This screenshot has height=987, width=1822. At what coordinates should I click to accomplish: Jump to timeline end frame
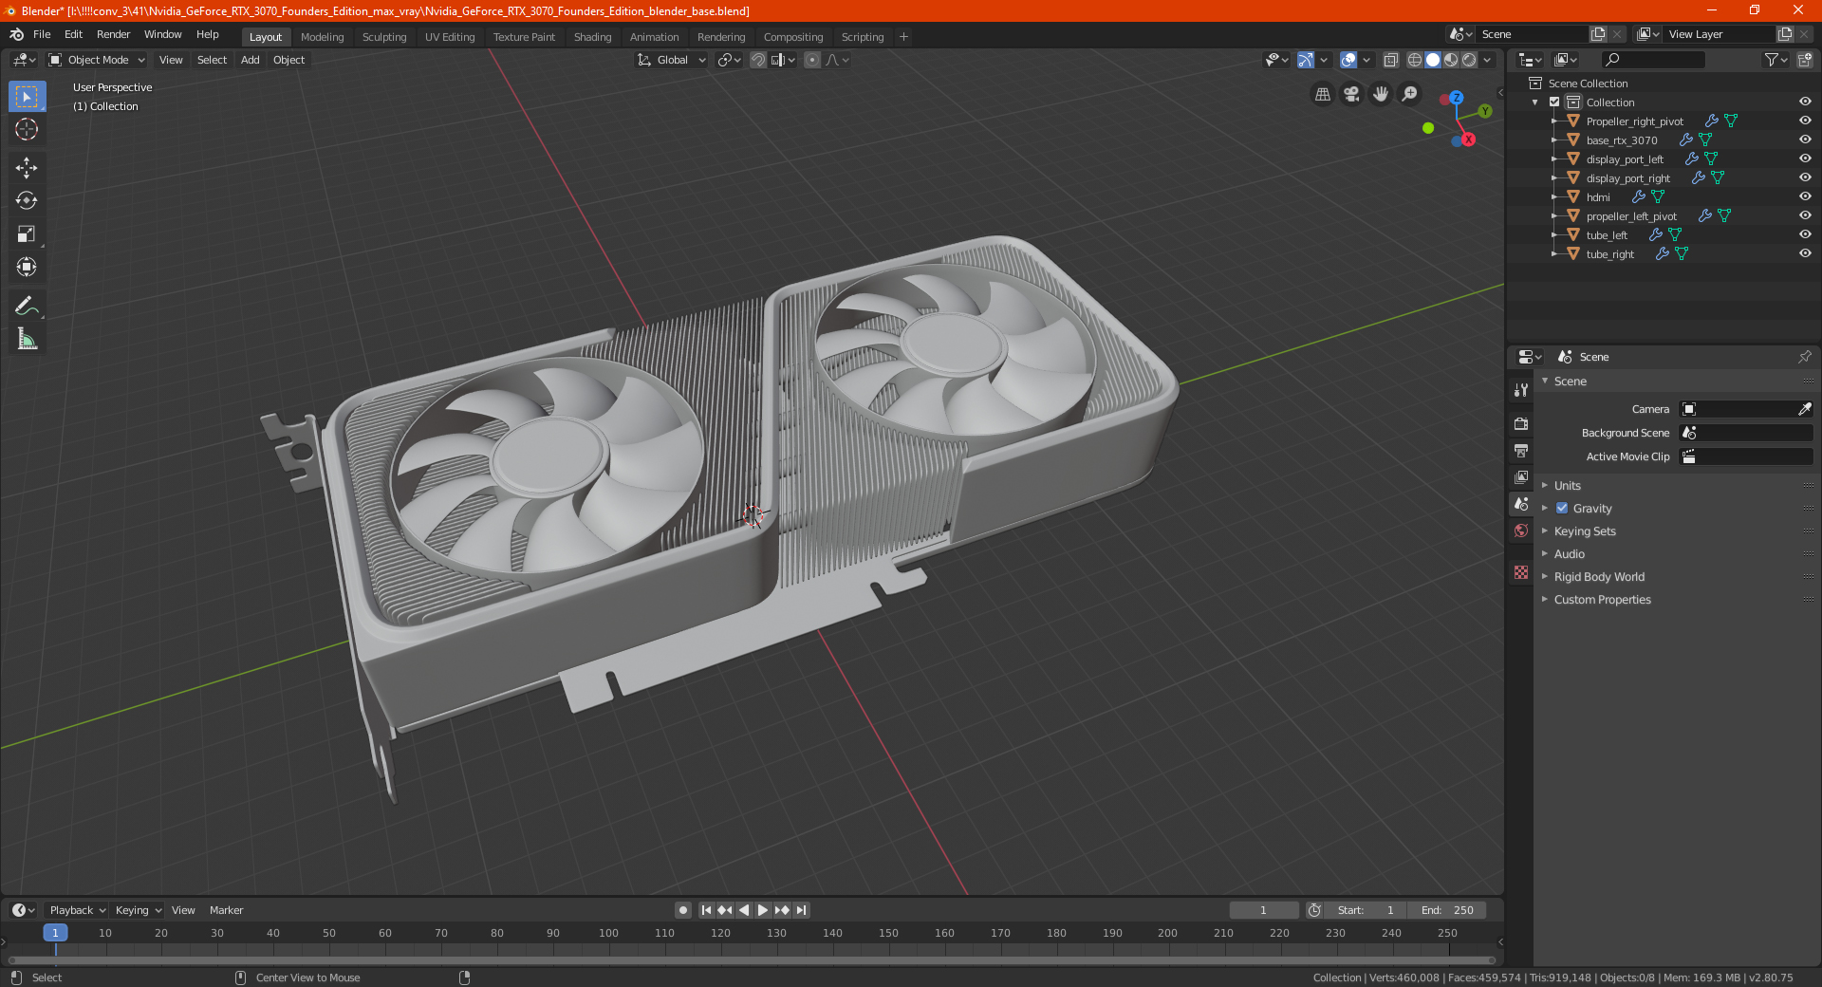(801, 910)
